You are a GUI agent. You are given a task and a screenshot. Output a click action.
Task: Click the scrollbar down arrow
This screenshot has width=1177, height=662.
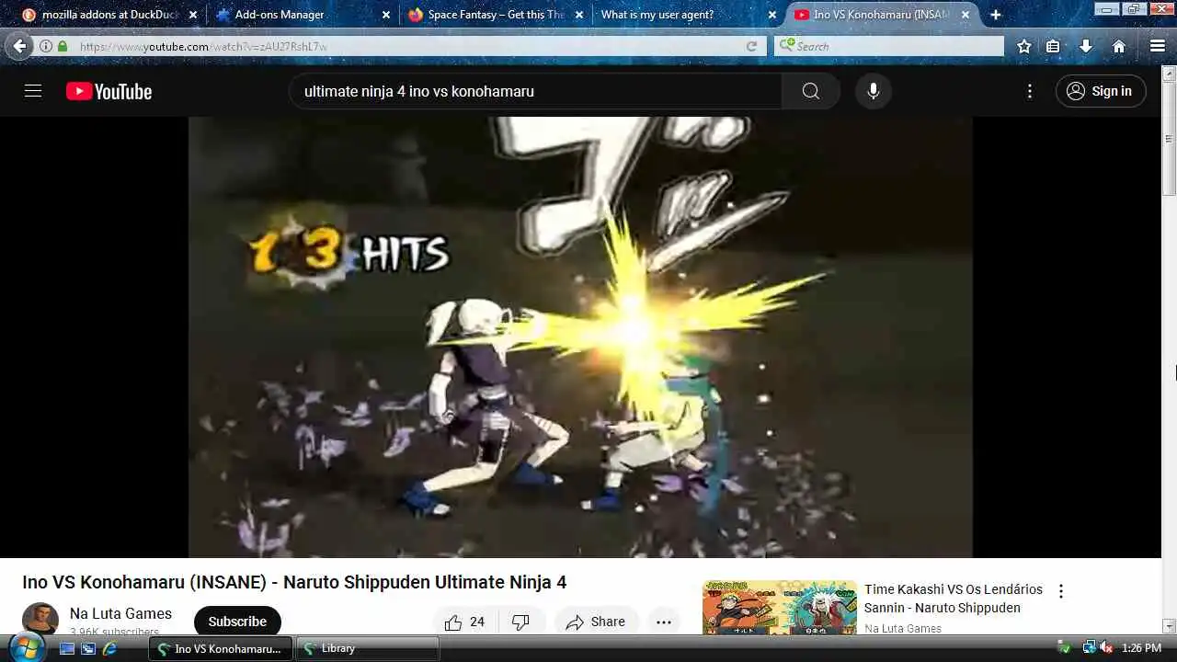click(1170, 627)
